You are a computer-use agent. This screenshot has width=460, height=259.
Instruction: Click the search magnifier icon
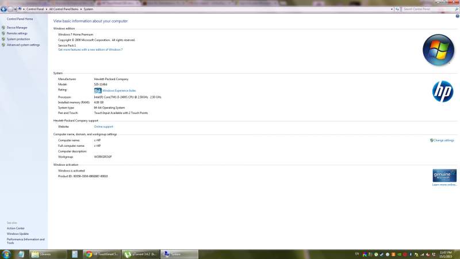point(457,9)
